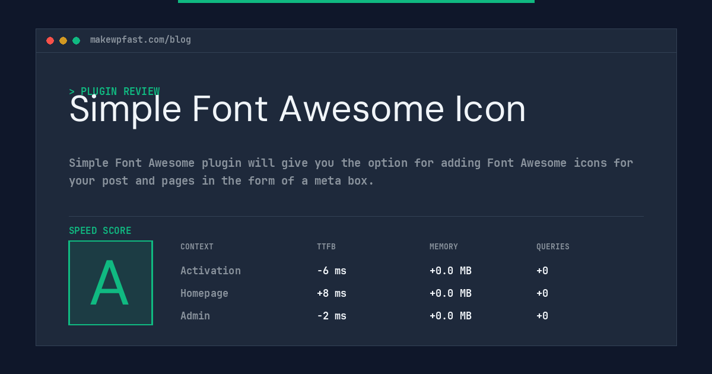This screenshot has width=712, height=374.
Task: Click the QUERIES column header
Action: (x=553, y=246)
